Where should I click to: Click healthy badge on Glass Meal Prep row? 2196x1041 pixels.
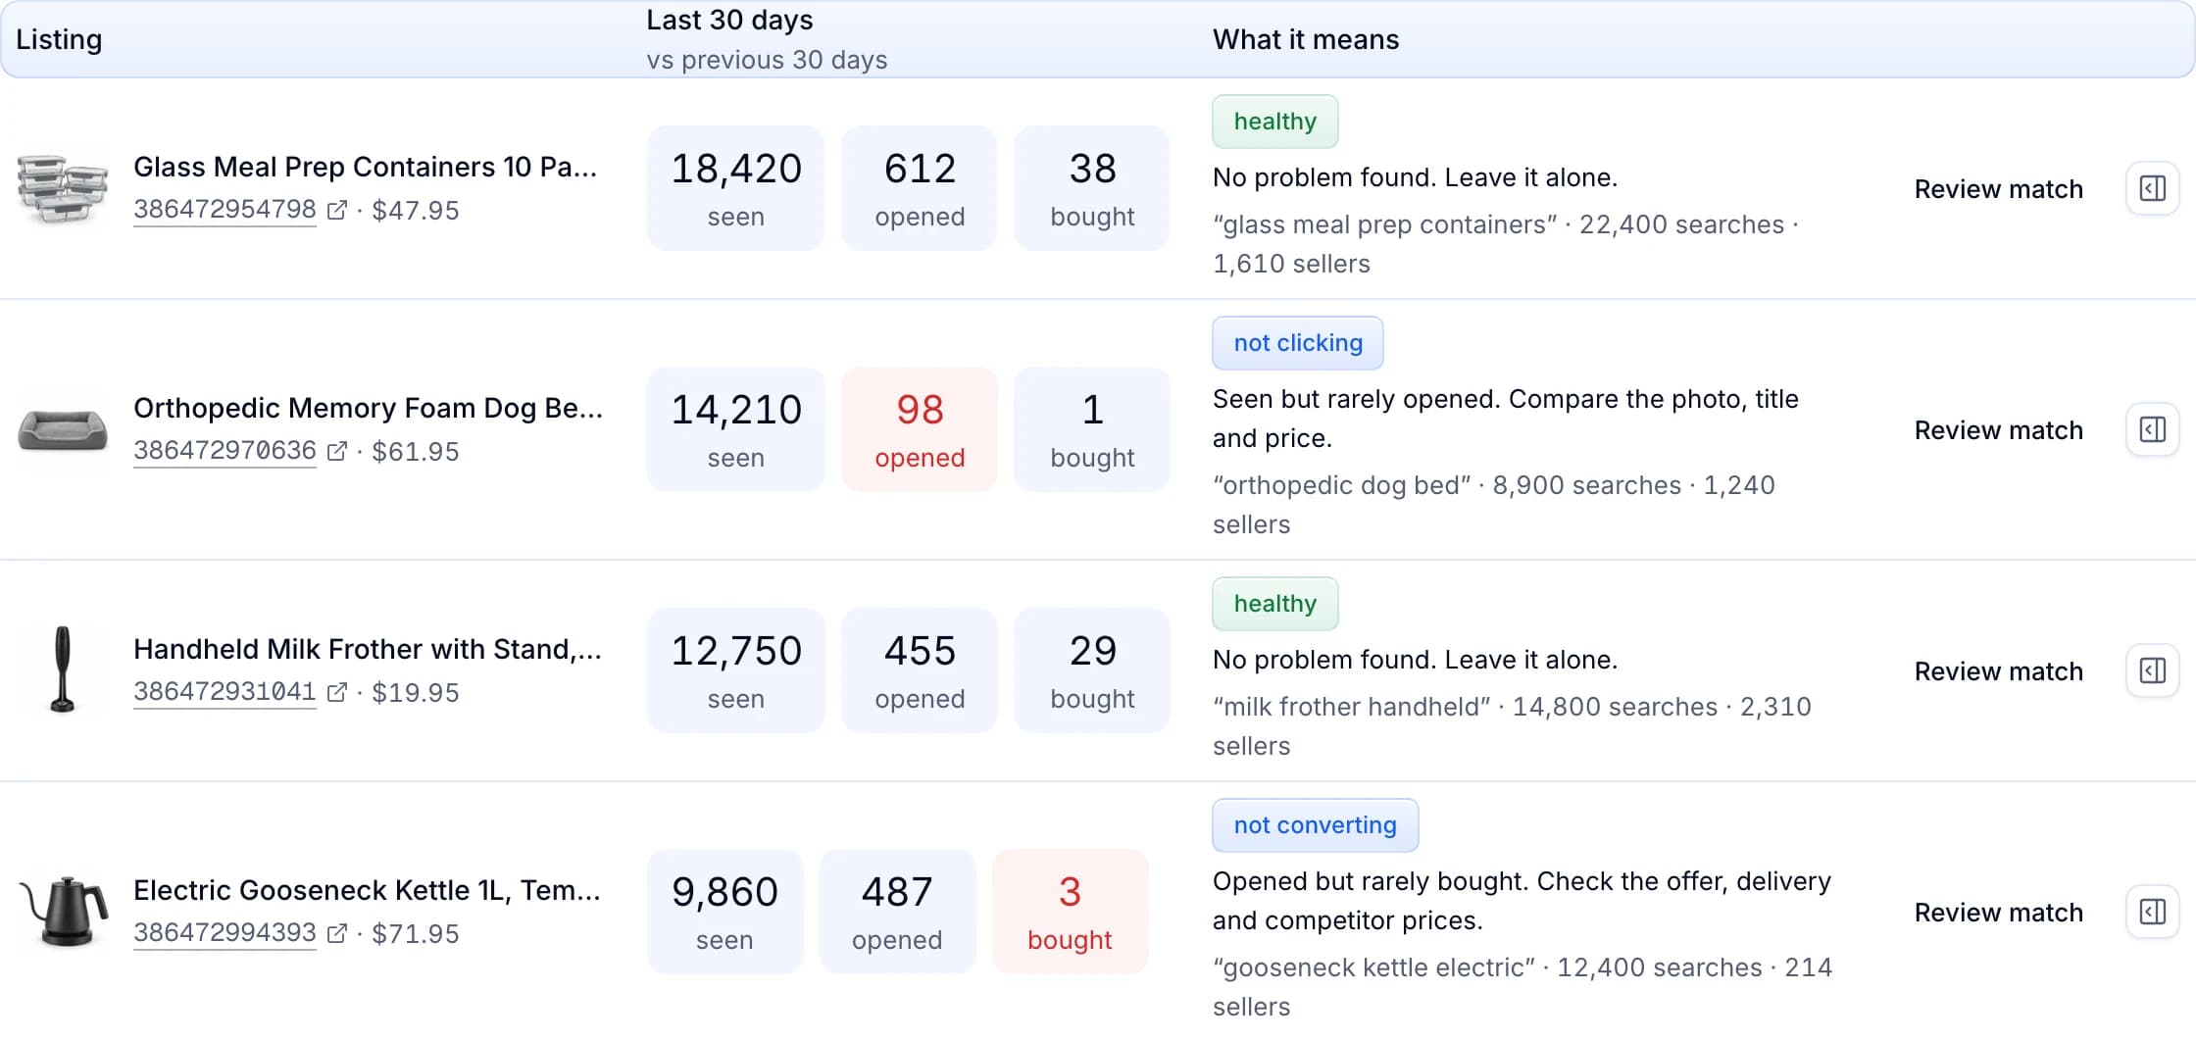pyautogui.click(x=1274, y=122)
